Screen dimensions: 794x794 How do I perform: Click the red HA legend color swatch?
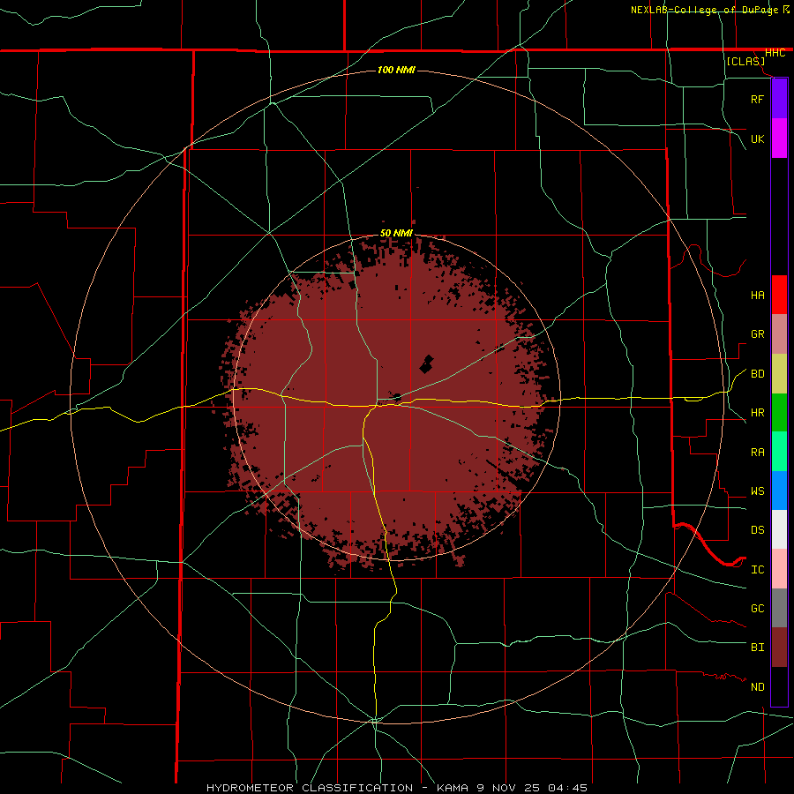779,295
